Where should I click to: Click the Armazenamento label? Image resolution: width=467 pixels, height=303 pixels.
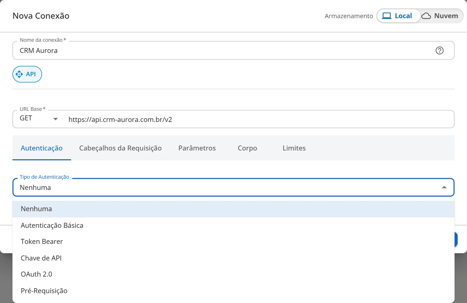click(349, 16)
